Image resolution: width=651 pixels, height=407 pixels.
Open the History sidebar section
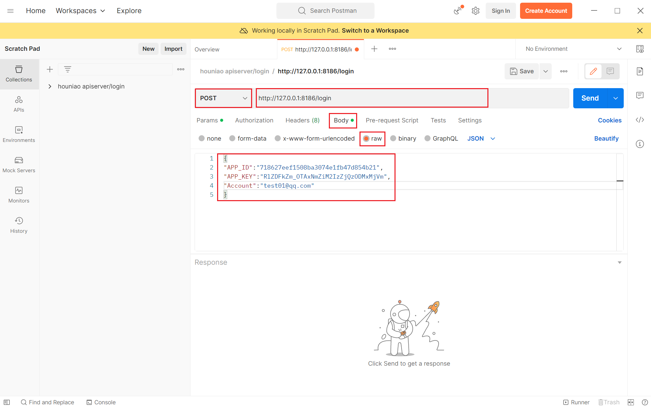[x=19, y=225]
